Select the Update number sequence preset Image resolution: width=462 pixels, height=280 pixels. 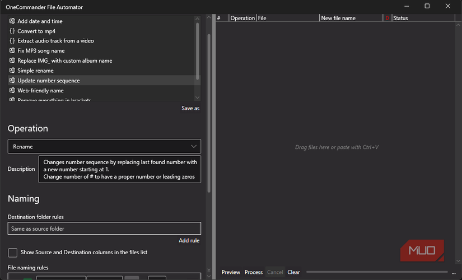49,81
